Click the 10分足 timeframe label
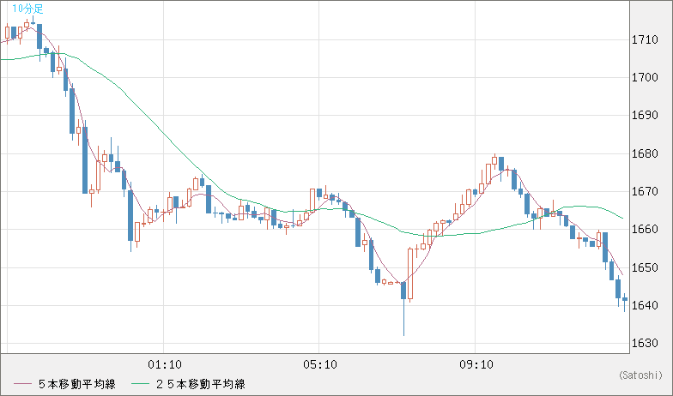This screenshot has height=396, width=673. pos(27,9)
